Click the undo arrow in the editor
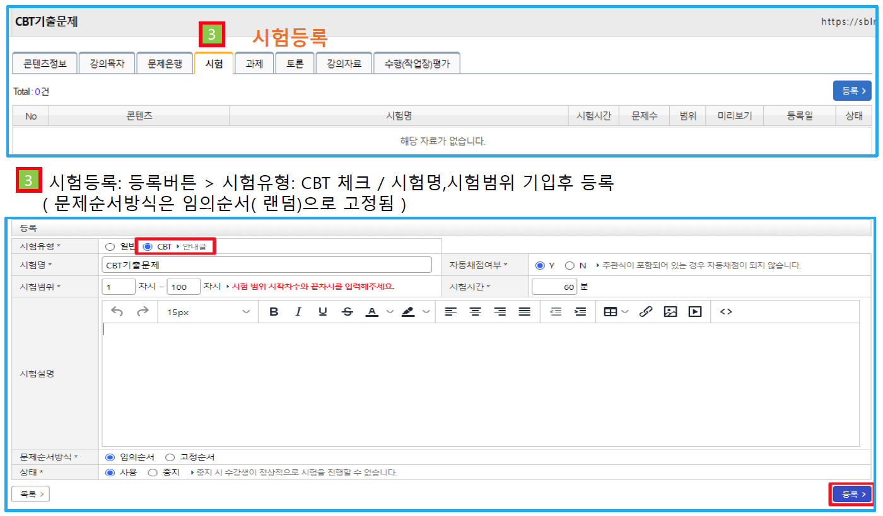The height and width of the screenshot is (516, 883). click(117, 312)
